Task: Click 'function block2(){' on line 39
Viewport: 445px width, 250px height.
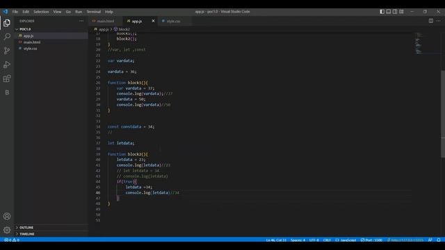Action: point(128,154)
